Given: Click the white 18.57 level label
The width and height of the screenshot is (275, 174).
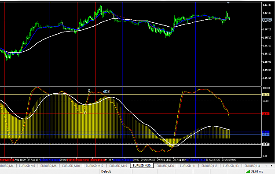Looking at the screenshot, I should [x=265, y=144].
